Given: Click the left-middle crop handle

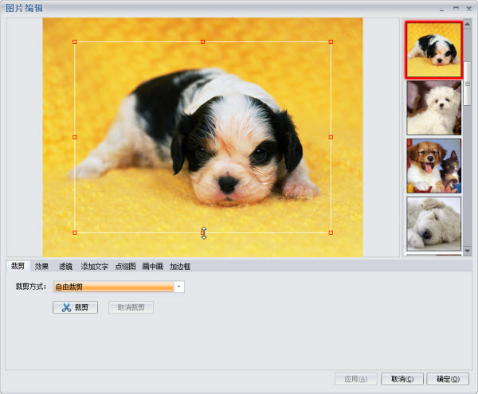Looking at the screenshot, I should [x=75, y=137].
